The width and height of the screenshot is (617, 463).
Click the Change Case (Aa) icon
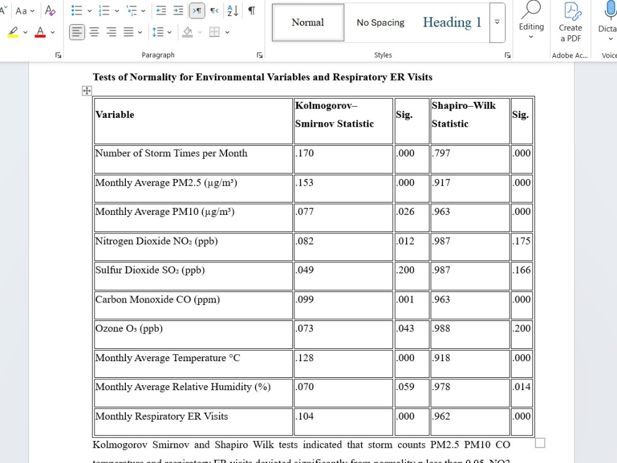pyautogui.click(x=21, y=11)
